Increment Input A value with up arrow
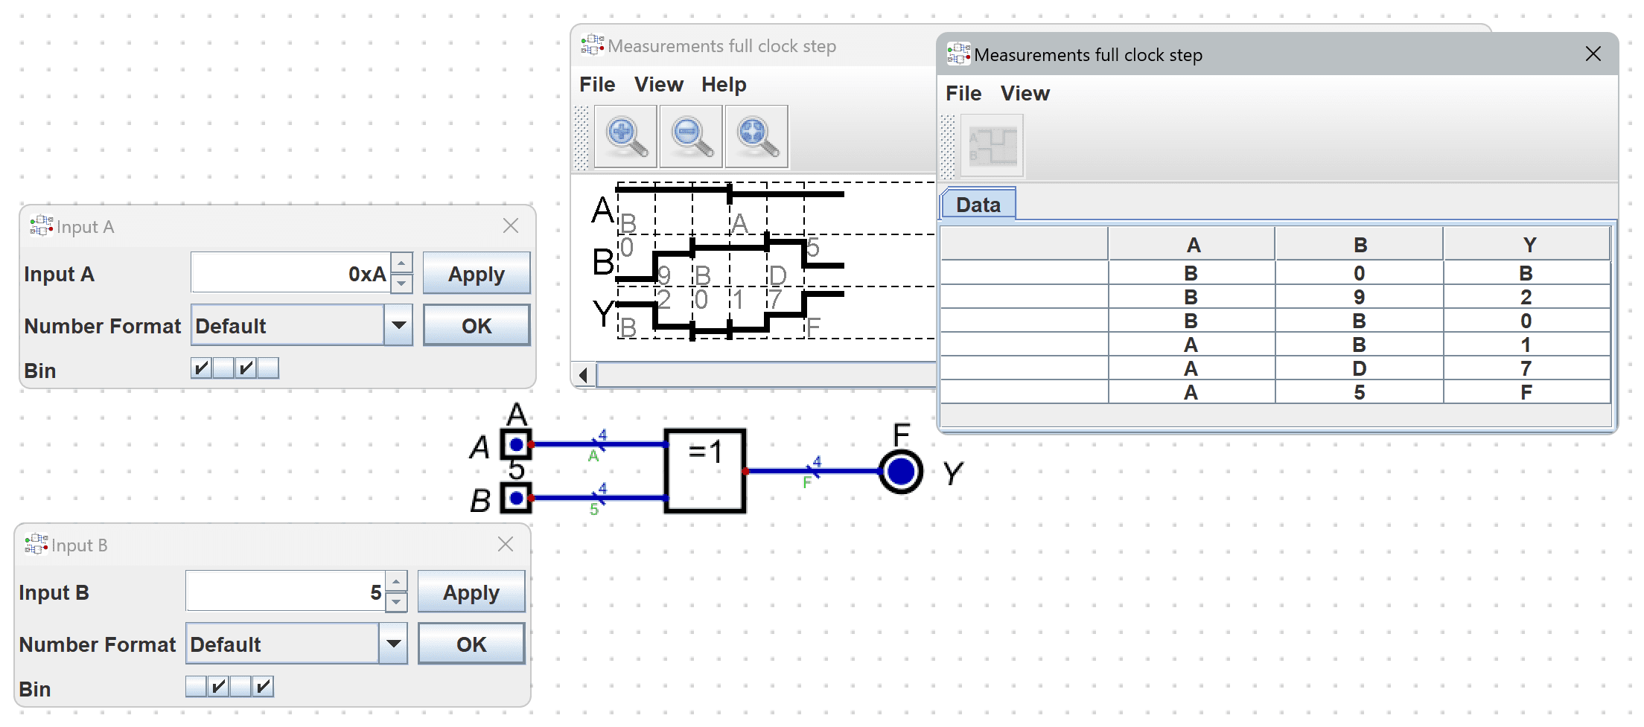 401,263
